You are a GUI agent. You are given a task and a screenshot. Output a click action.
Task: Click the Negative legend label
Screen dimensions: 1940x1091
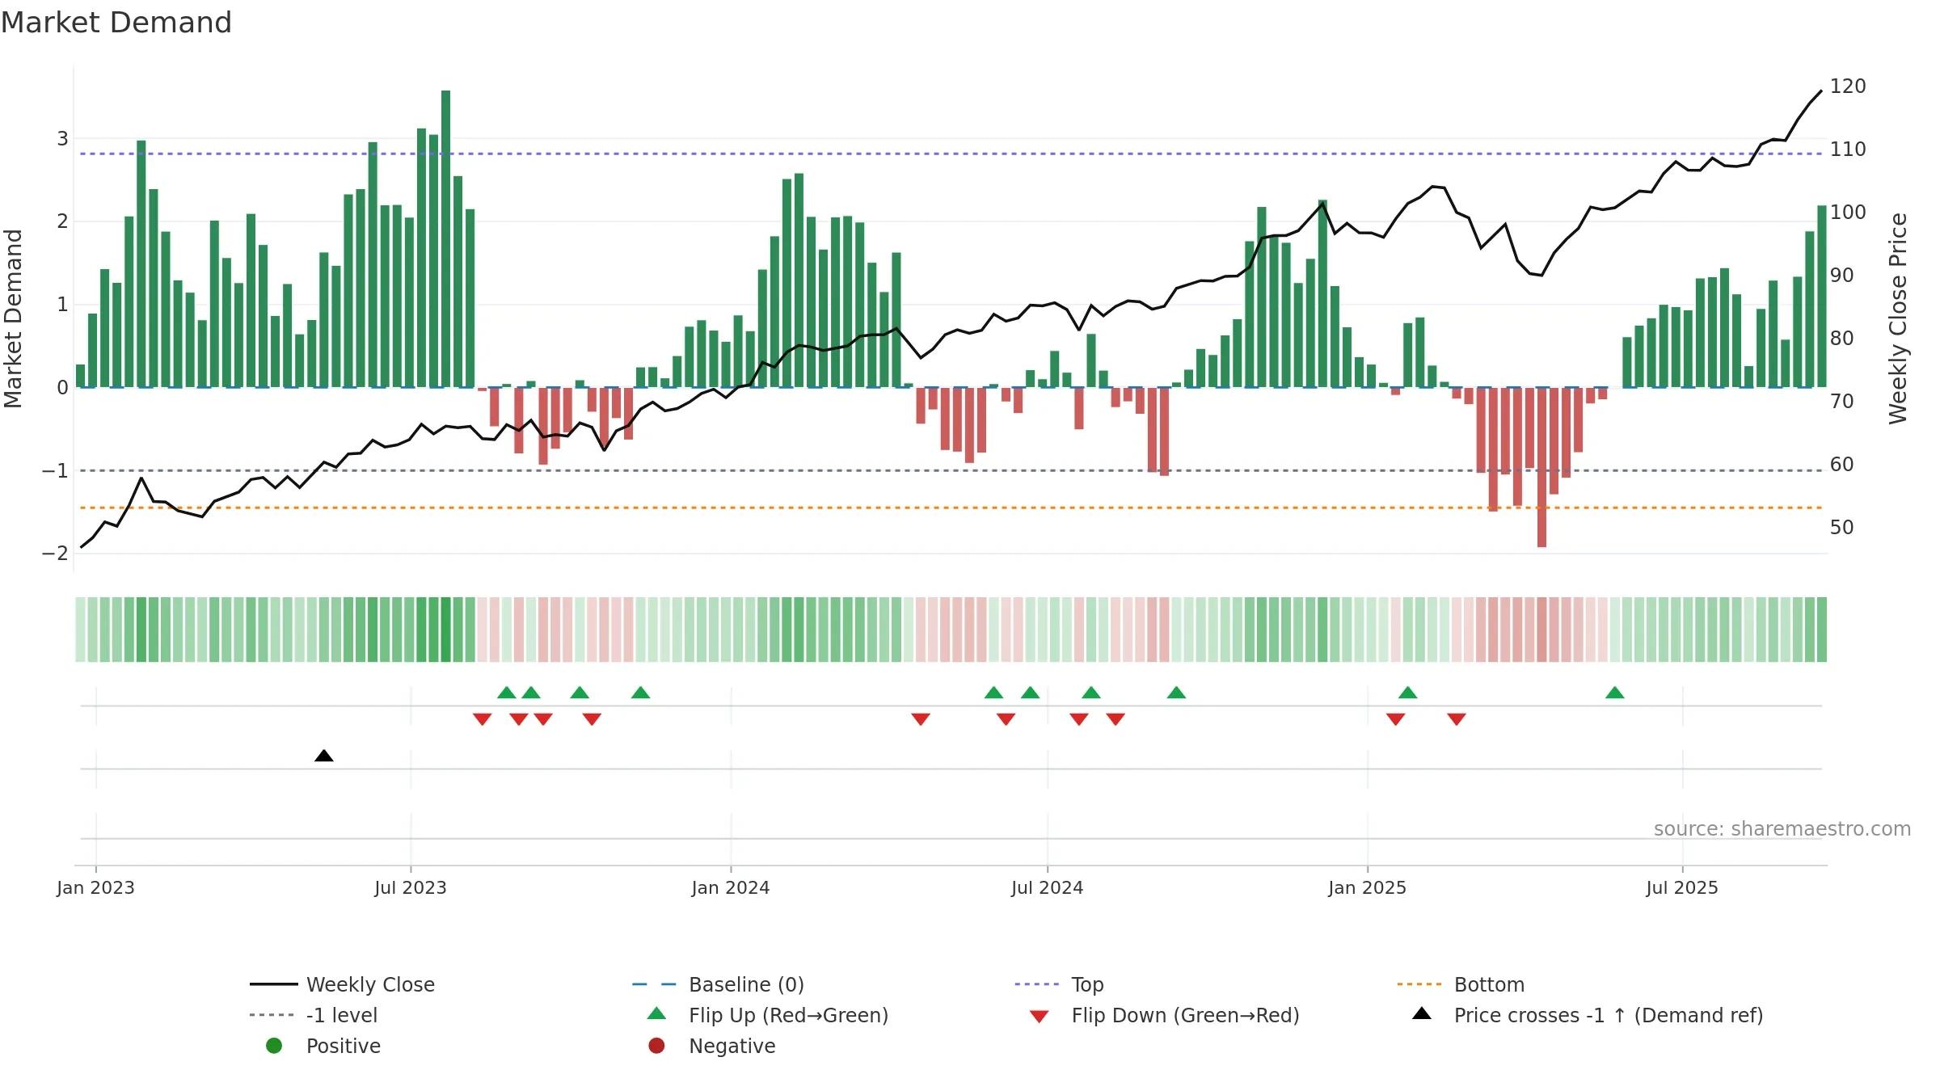click(x=732, y=1046)
